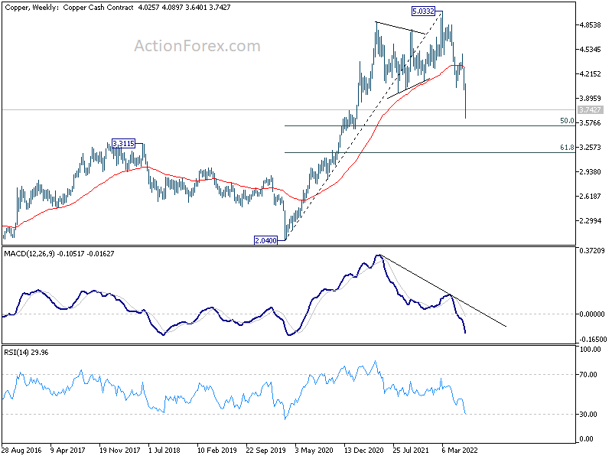Screen dimensions: 612x459
Task: Click the 3.5766 price axis value
Action: [590, 123]
